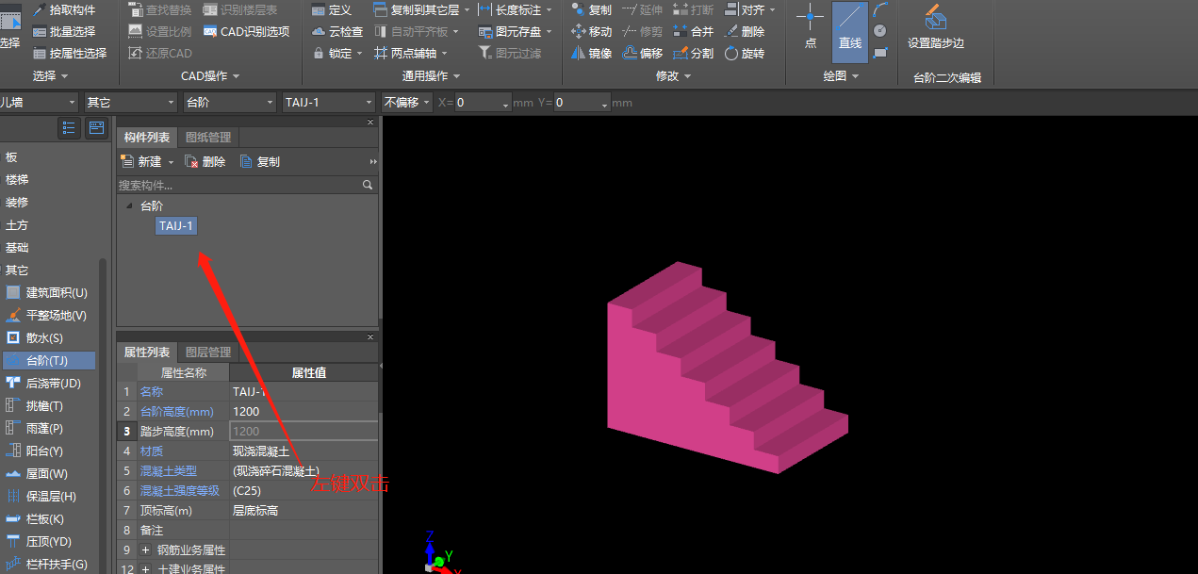Screen dimensions: 1198x574
Task: Select TAIJ-1 in component tree
Action: 176,226
